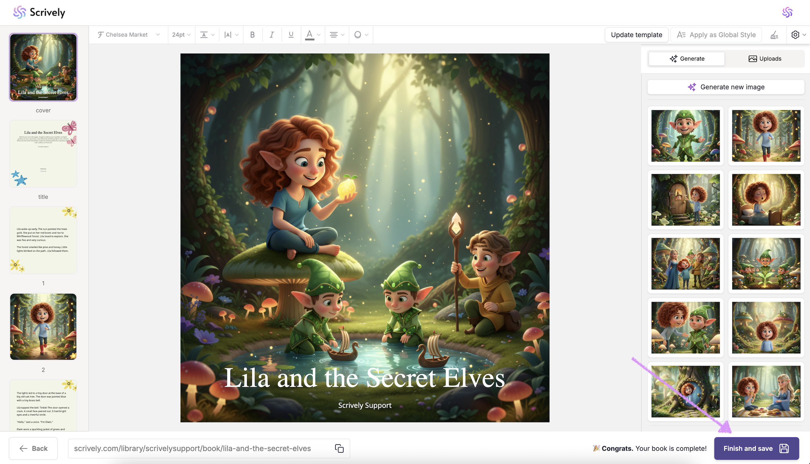The image size is (810, 464).
Task: Click the Scrively logo in header
Action: pyautogui.click(x=39, y=12)
